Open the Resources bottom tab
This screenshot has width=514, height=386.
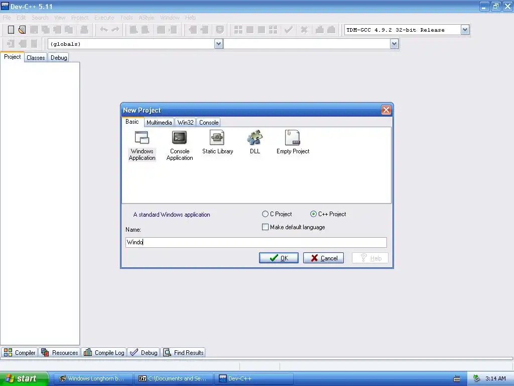click(x=60, y=352)
